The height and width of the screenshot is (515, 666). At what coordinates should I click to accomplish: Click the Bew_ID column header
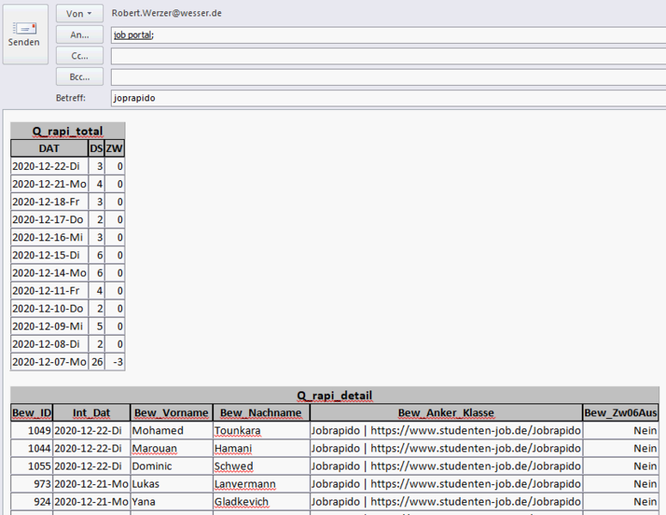(x=32, y=413)
